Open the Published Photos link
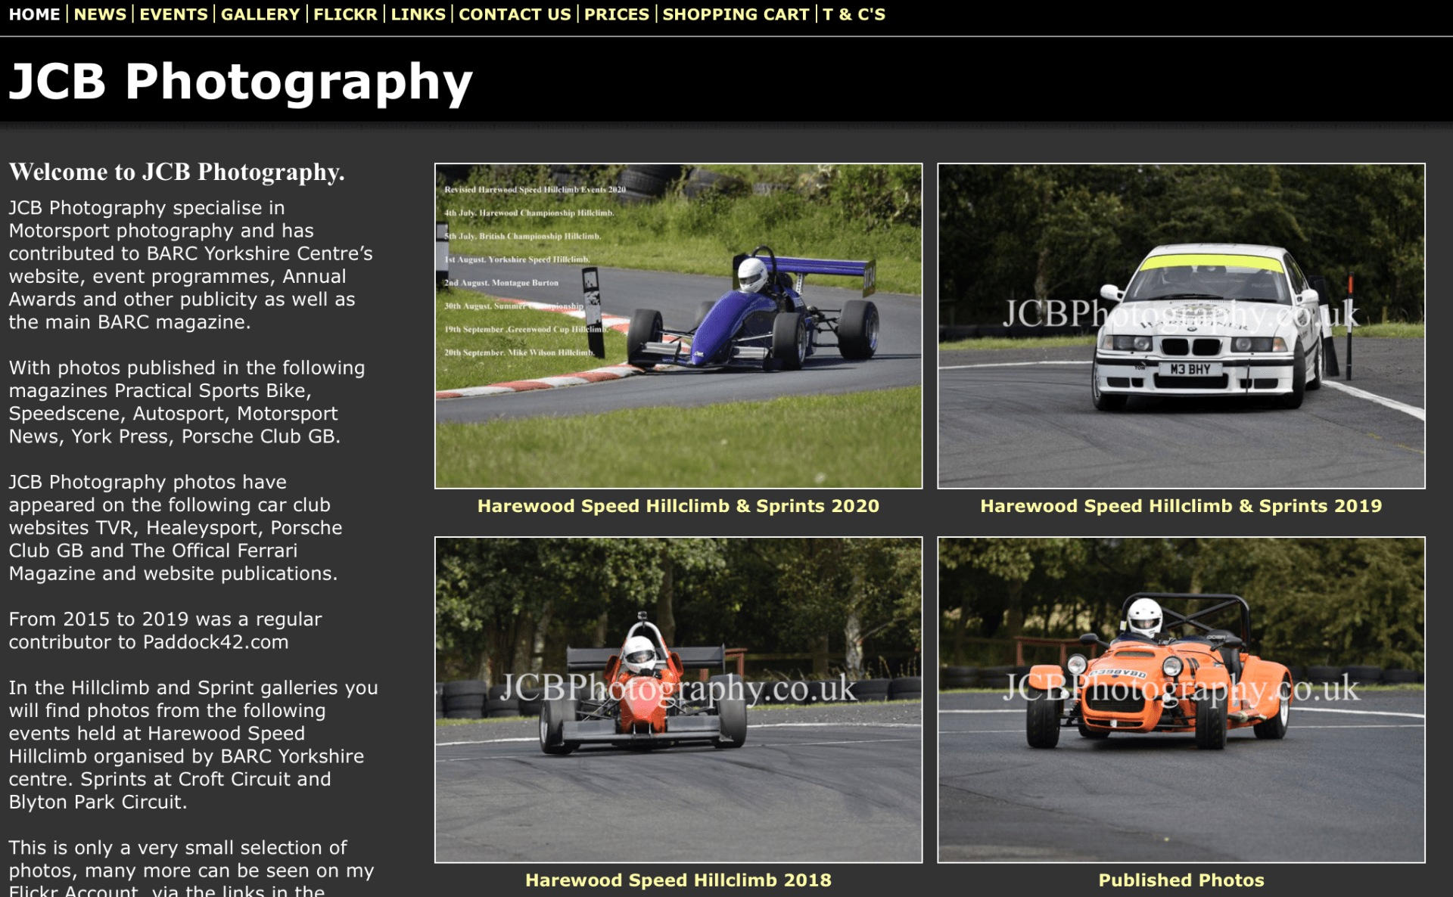This screenshot has height=897, width=1453. [x=1181, y=880]
